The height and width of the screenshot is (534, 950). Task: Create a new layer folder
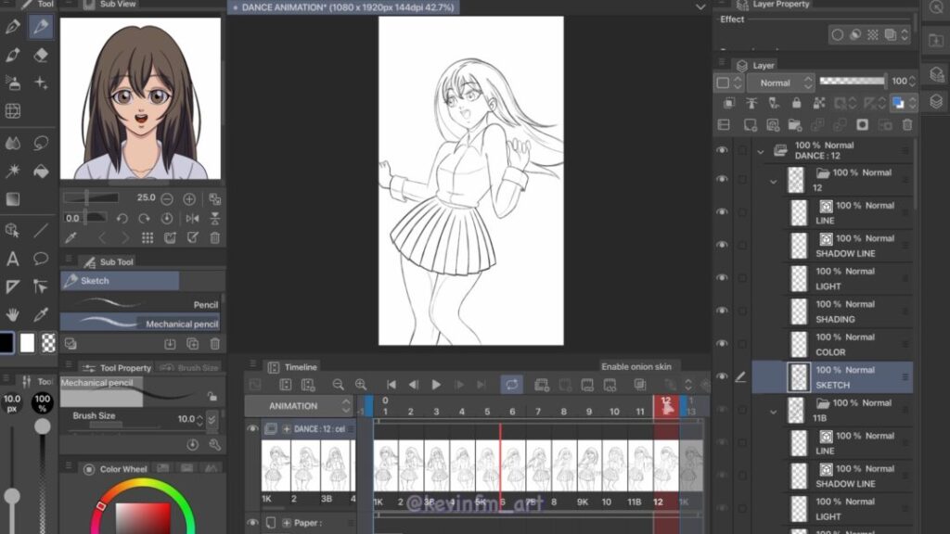[795, 125]
